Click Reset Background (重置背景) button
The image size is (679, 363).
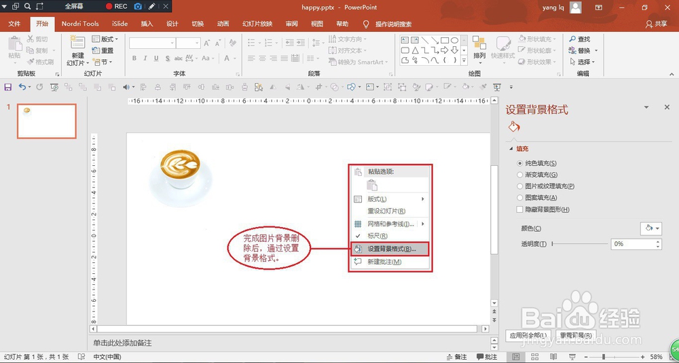pyautogui.click(x=576, y=336)
